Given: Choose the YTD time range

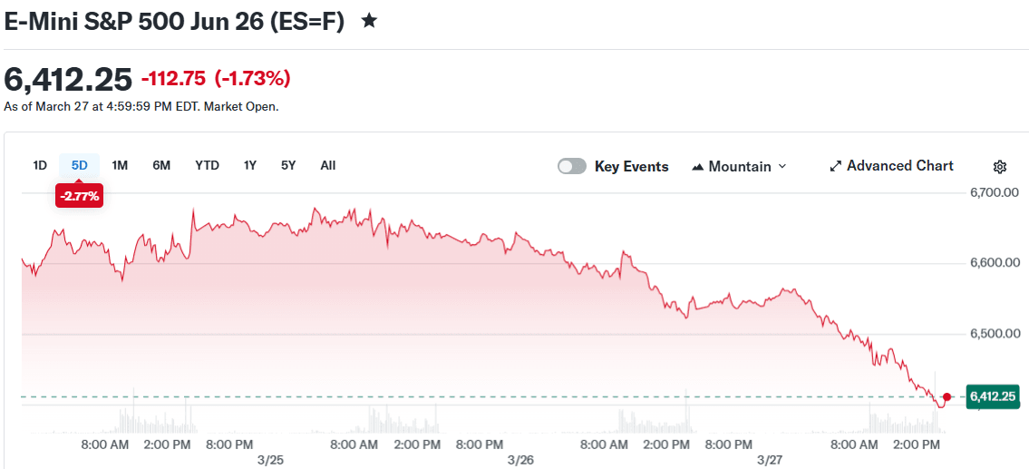Looking at the screenshot, I should click(207, 165).
